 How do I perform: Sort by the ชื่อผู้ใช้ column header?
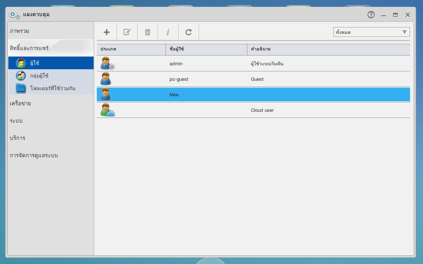206,49
